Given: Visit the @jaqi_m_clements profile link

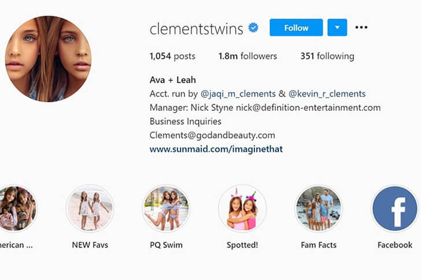Looking at the screenshot, I should 238,94.
